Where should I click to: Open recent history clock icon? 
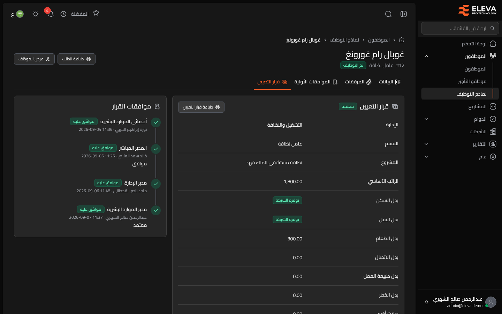coord(63,14)
